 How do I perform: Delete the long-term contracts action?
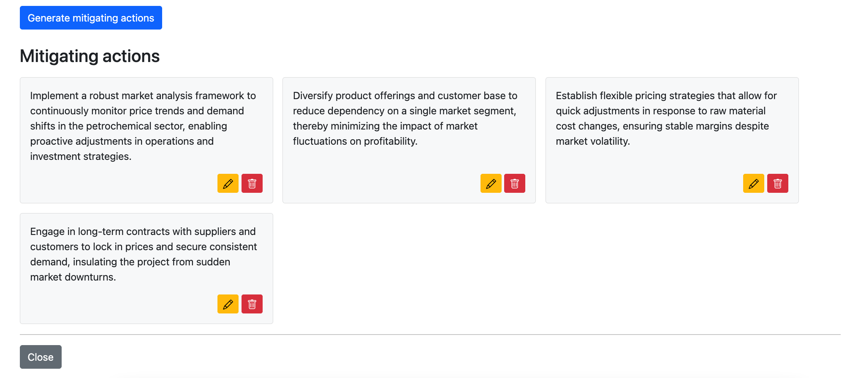click(252, 304)
